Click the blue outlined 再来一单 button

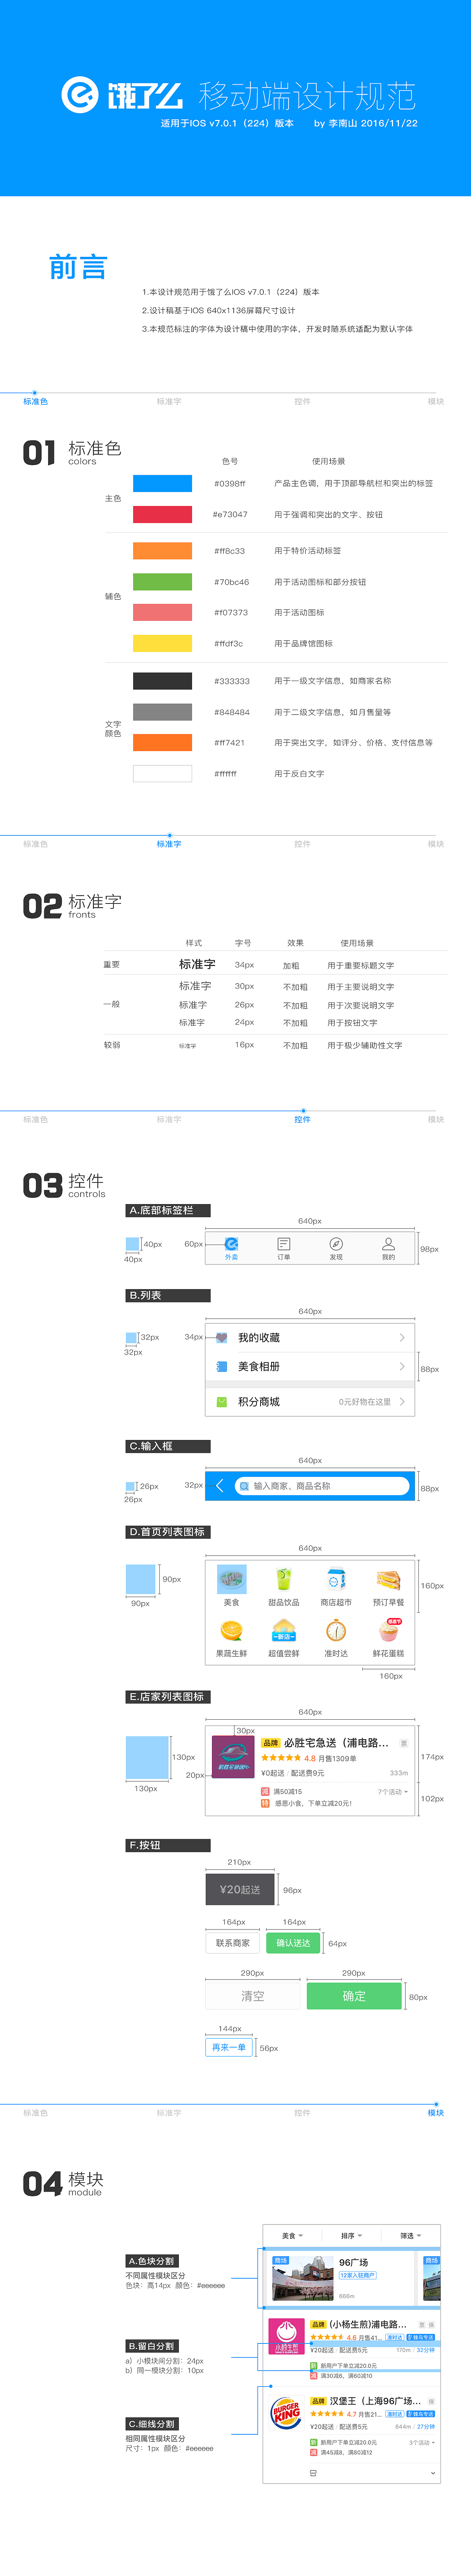229,2047
